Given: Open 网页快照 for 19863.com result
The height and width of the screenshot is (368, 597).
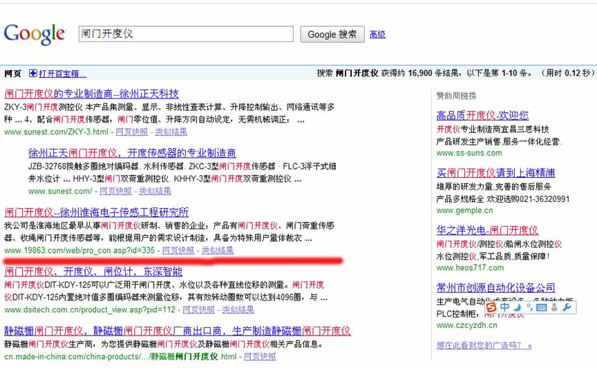Looking at the screenshot, I should pyautogui.click(x=178, y=250).
